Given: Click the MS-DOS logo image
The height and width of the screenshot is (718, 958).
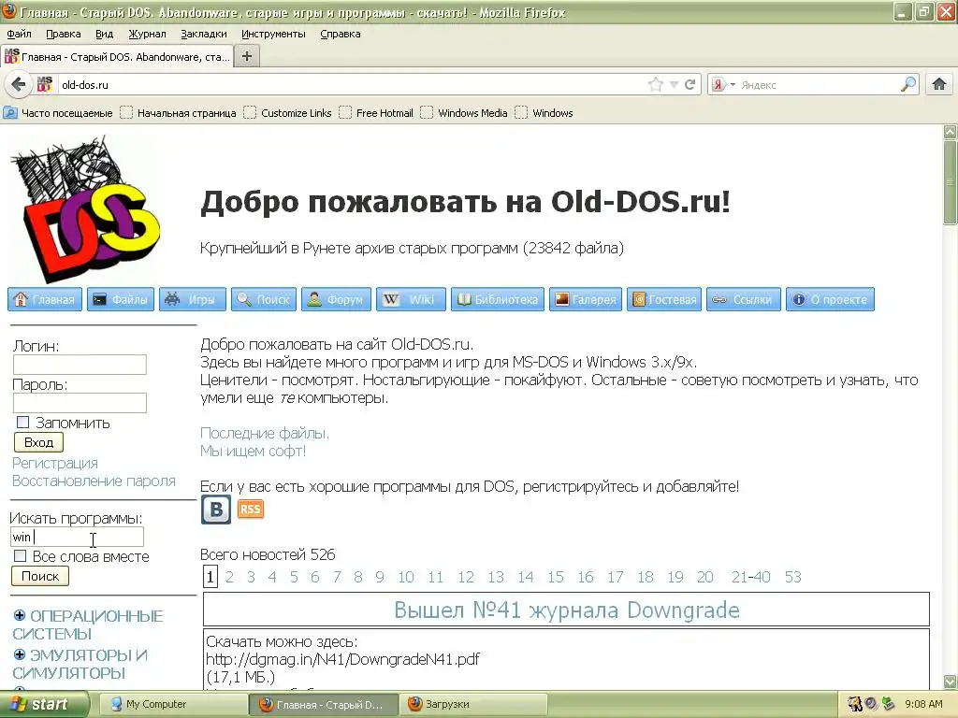Looking at the screenshot, I should [85, 208].
